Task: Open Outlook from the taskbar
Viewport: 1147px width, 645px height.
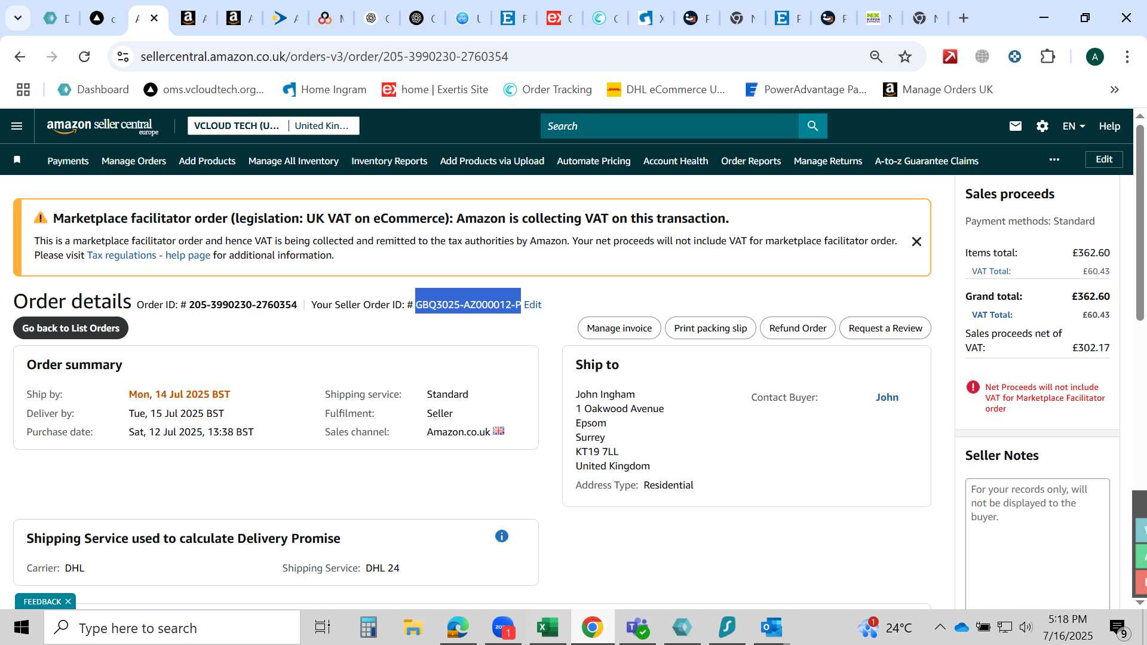Action: pyautogui.click(x=771, y=628)
